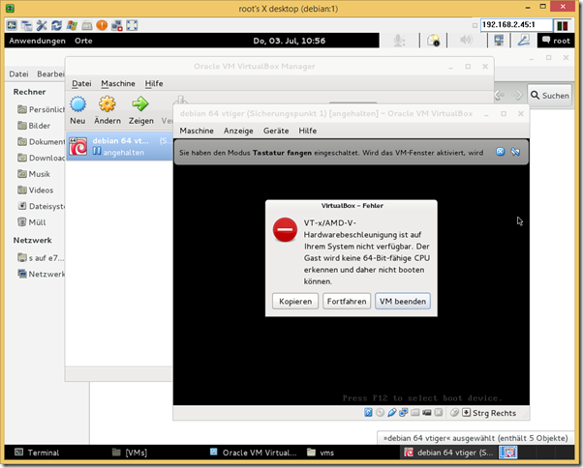Click the microphone icon in the top panel
The width and height of the screenshot is (583, 468).
tap(399, 41)
